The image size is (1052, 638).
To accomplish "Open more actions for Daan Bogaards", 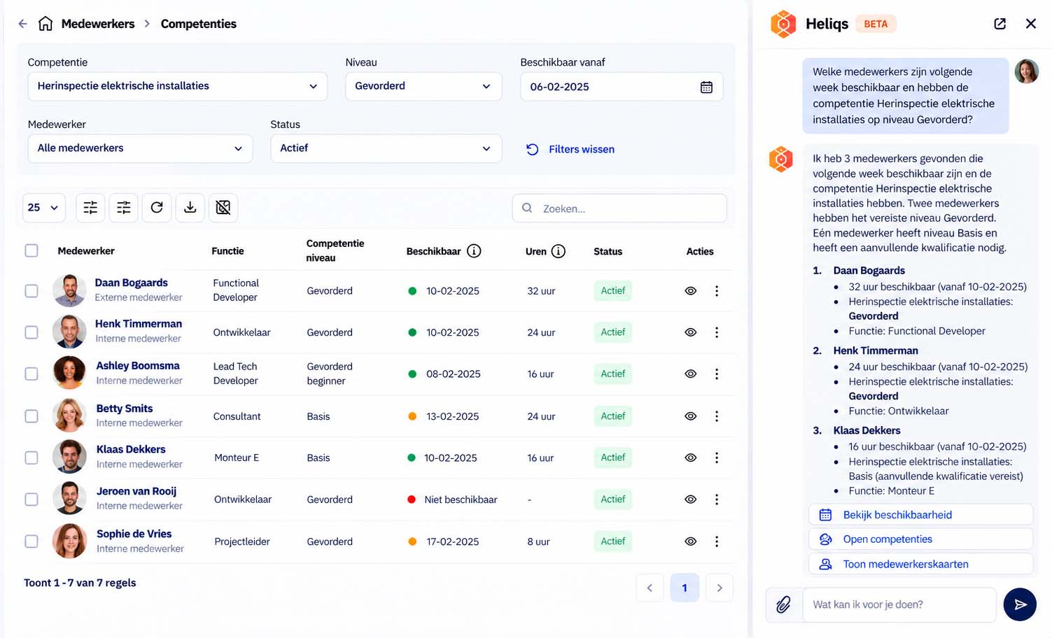I will click(x=716, y=291).
